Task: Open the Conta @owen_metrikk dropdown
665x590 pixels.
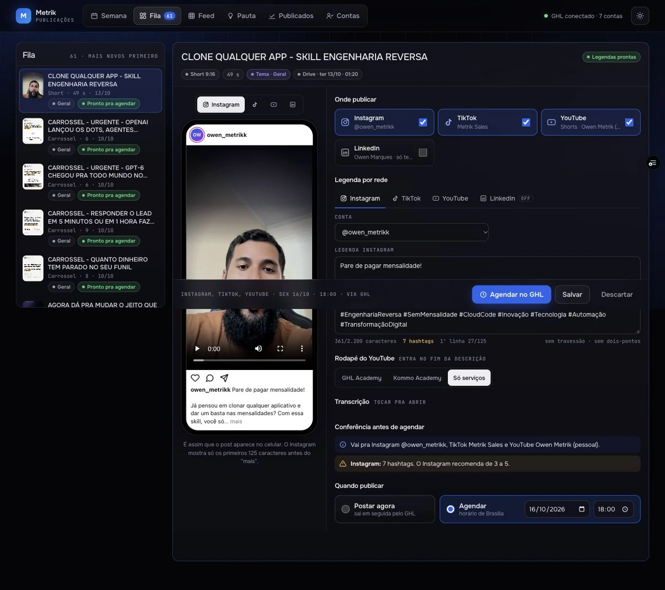Action: [411, 232]
